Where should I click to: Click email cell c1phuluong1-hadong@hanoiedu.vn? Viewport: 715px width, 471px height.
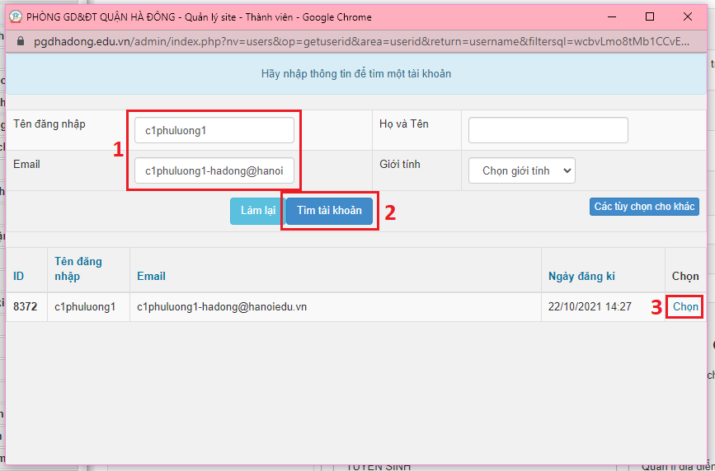pyautogui.click(x=222, y=307)
